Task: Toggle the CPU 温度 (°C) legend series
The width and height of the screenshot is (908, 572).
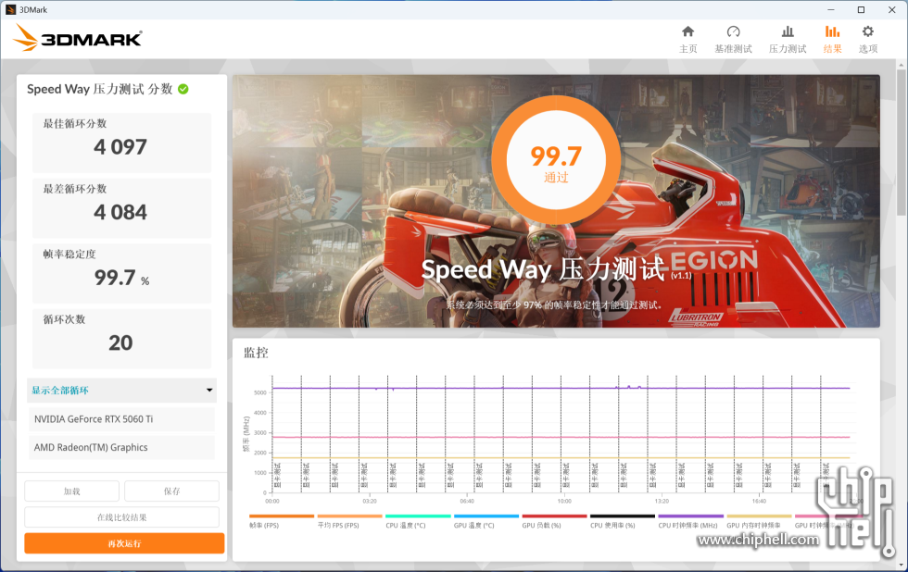Action: [418, 521]
